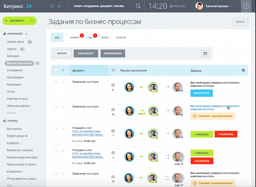Screen dimensions: 256x187
Task: Click the search magnifier icon in header
Action: pos(138,6)
